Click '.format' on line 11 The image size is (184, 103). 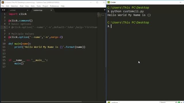pos(70,47)
